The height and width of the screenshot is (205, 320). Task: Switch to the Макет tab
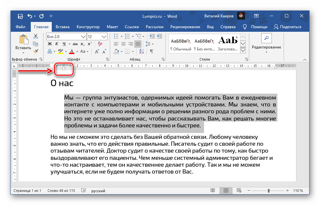pos(112,27)
